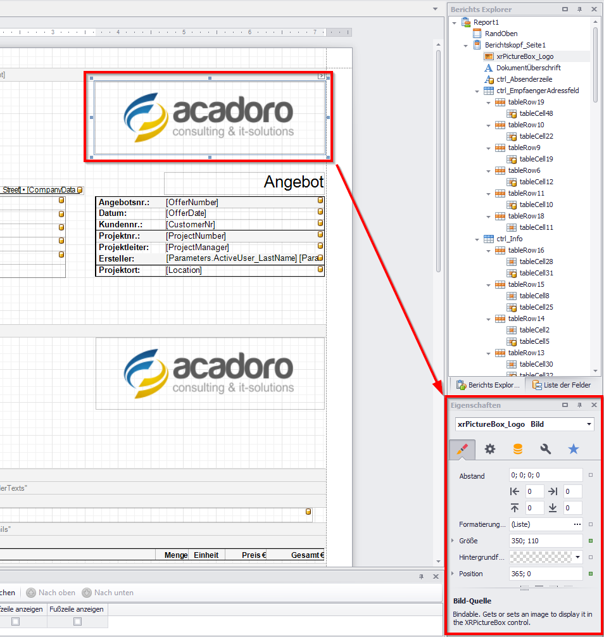Open the gear Behavior properties tab
Screen dimensions: 604x637
click(x=490, y=449)
